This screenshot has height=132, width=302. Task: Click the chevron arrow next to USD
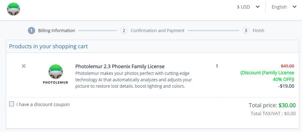pyautogui.click(x=257, y=7)
